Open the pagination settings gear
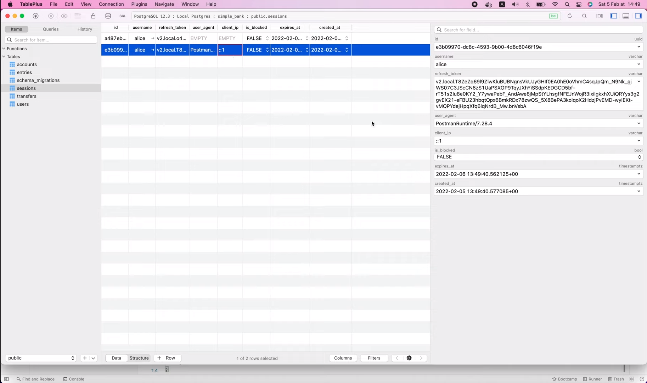 click(409, 358)
